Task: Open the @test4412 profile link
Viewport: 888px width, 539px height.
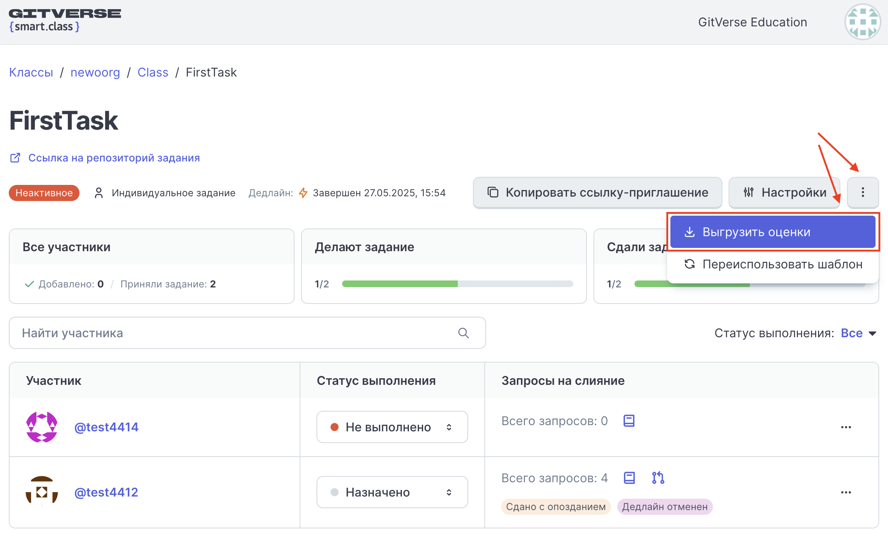Action: [x=106, y=492]
